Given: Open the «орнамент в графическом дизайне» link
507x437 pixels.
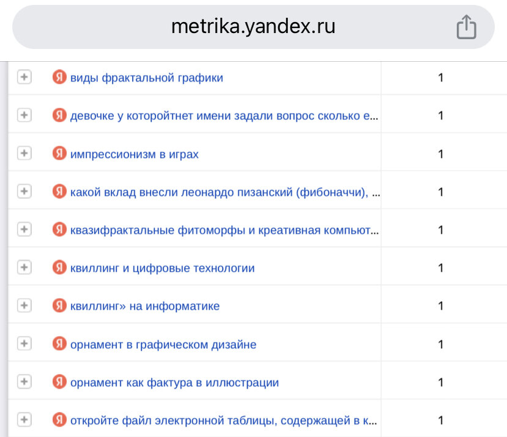Looking at the screenshot, I should (x=163, y=345).
